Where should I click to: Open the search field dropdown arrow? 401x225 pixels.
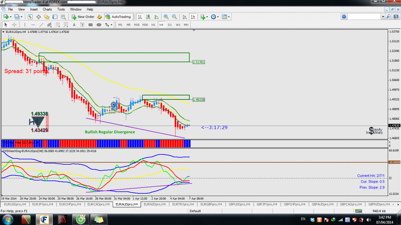pyautogui.click(x=383, y=16)
